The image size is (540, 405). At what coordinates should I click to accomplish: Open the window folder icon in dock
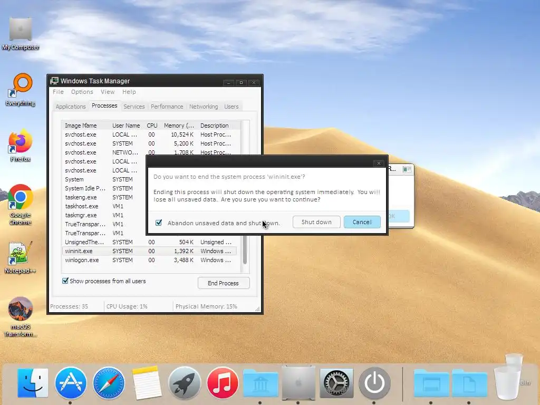pyautogui.click(x=431, y=383)
